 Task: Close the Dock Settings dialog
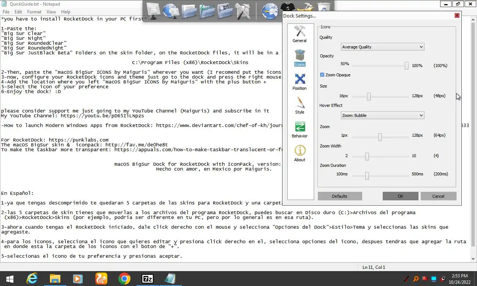coord(457,16)
